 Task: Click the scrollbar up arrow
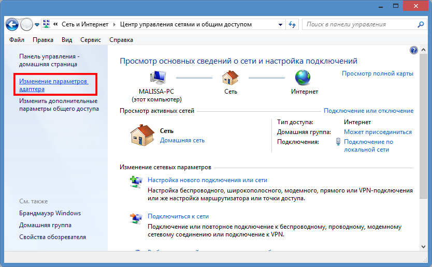click(x=424, y=50)
